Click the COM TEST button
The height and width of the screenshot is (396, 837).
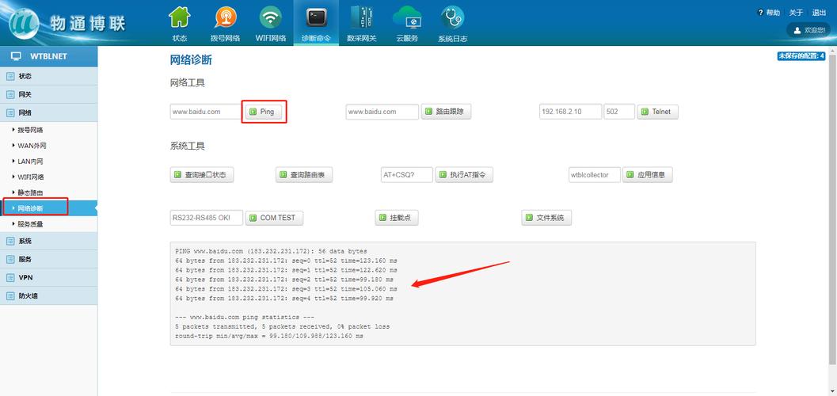pyautogui.click(x=274, y=218)
